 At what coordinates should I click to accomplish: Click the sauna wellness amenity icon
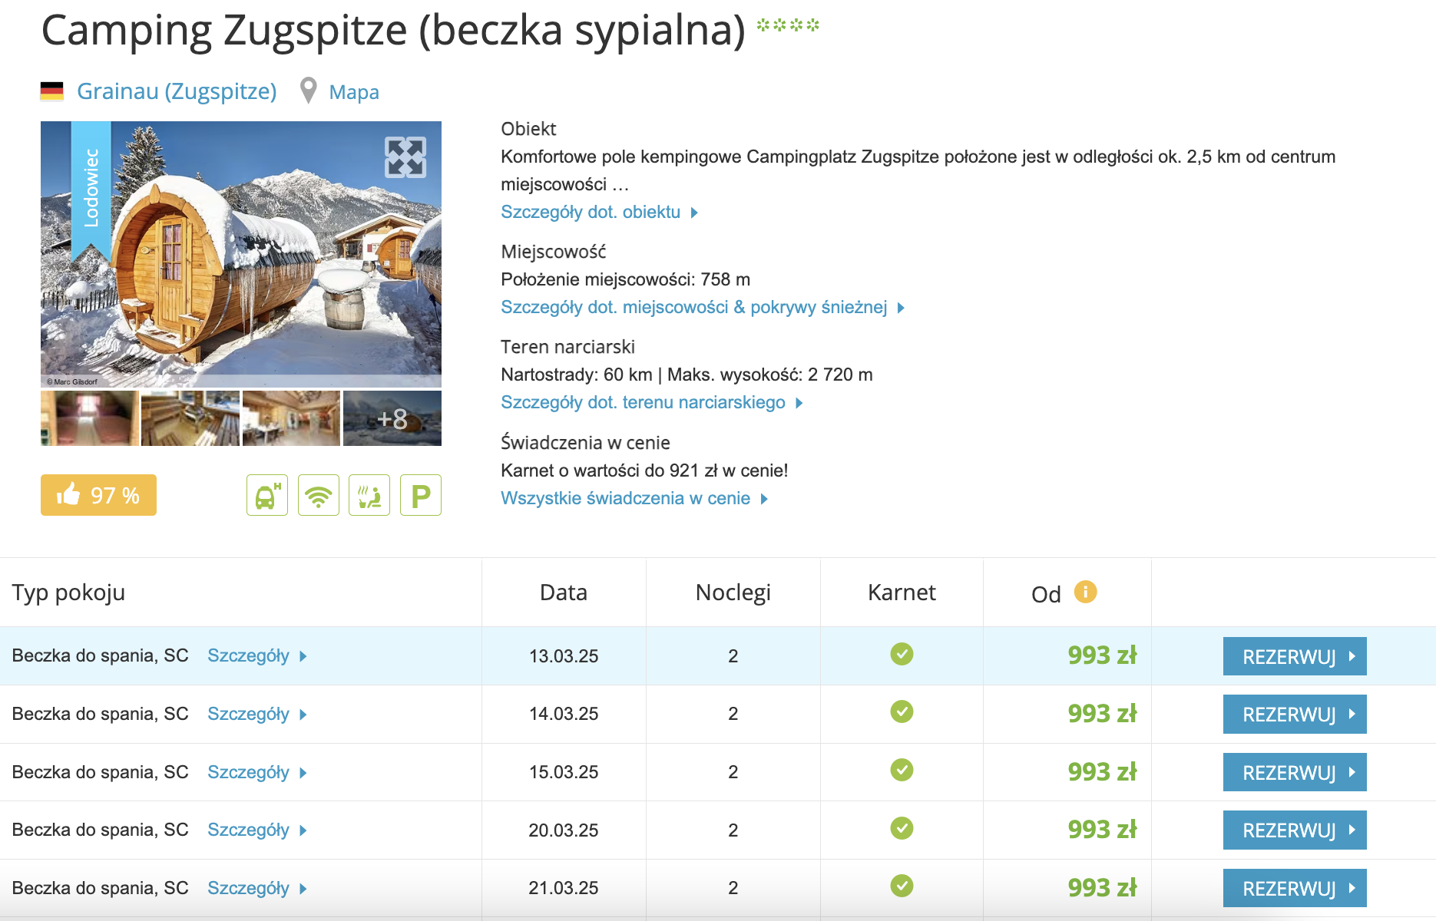(369, 495)
